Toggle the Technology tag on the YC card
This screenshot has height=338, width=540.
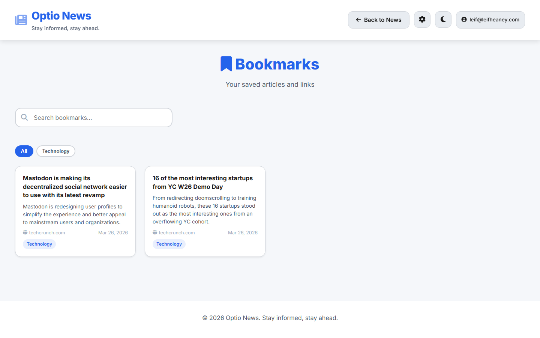[x=169, y=244]
